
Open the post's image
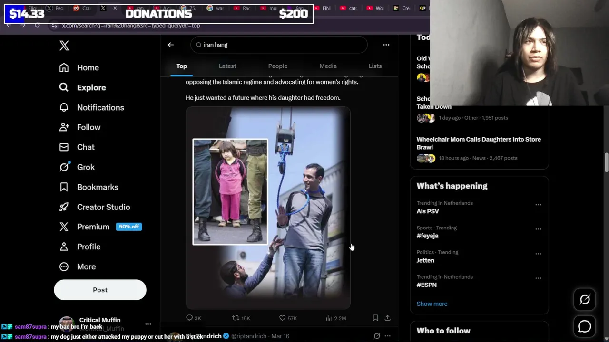pyautogui.click(x=268, y=208)
